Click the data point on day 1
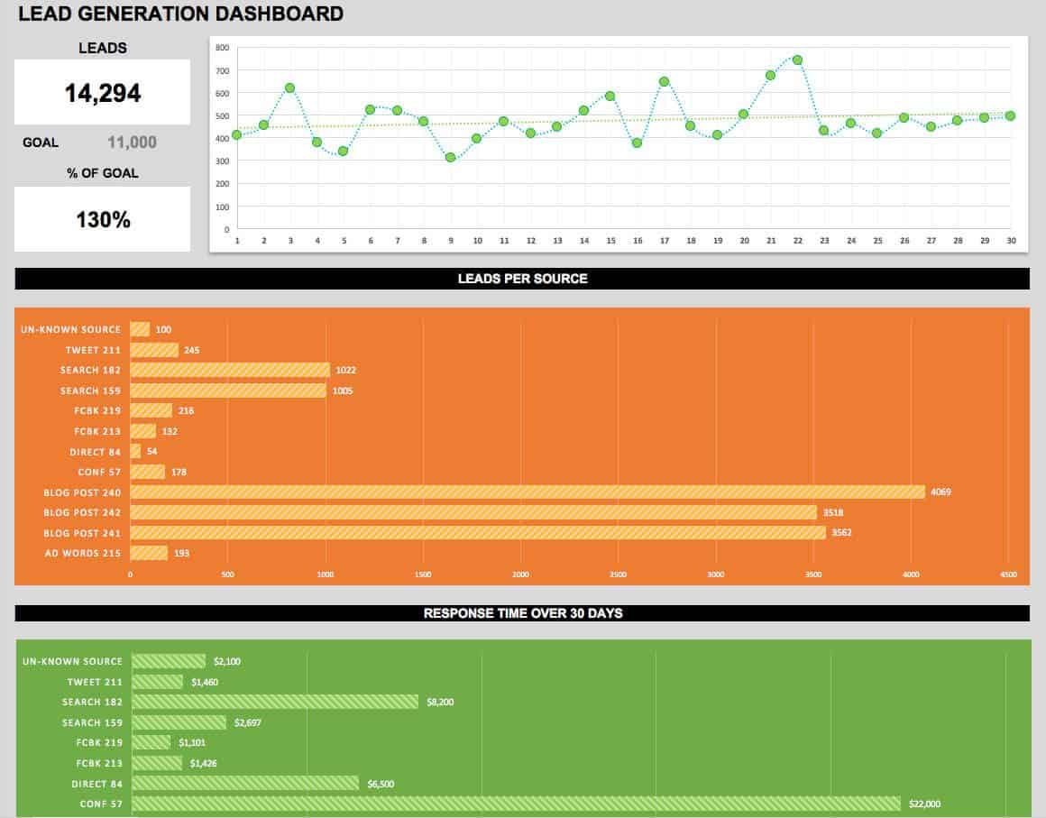 (x=235, y=133)
